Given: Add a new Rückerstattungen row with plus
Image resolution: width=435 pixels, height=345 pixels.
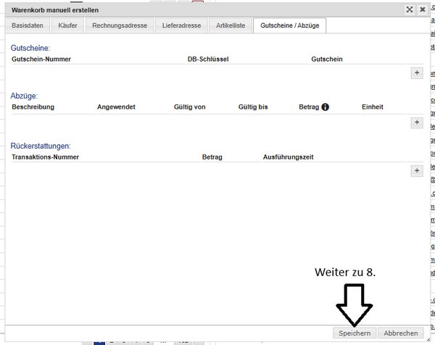Looking at the screenshot, I should click(417, 170).
